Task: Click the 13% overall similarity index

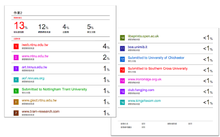Action: pyautogui.click(x=21, y=26)
